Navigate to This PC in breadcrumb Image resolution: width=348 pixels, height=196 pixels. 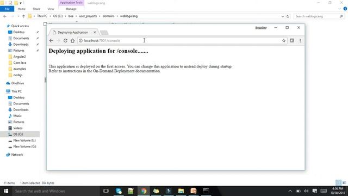tap(42, 16)
